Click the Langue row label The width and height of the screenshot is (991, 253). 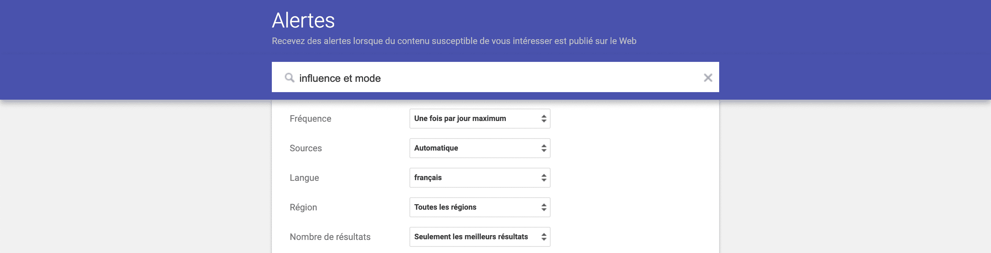(304, 178)
